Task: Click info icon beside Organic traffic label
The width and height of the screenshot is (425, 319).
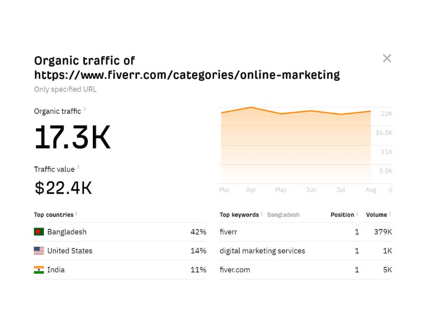Action: (85, 109)
